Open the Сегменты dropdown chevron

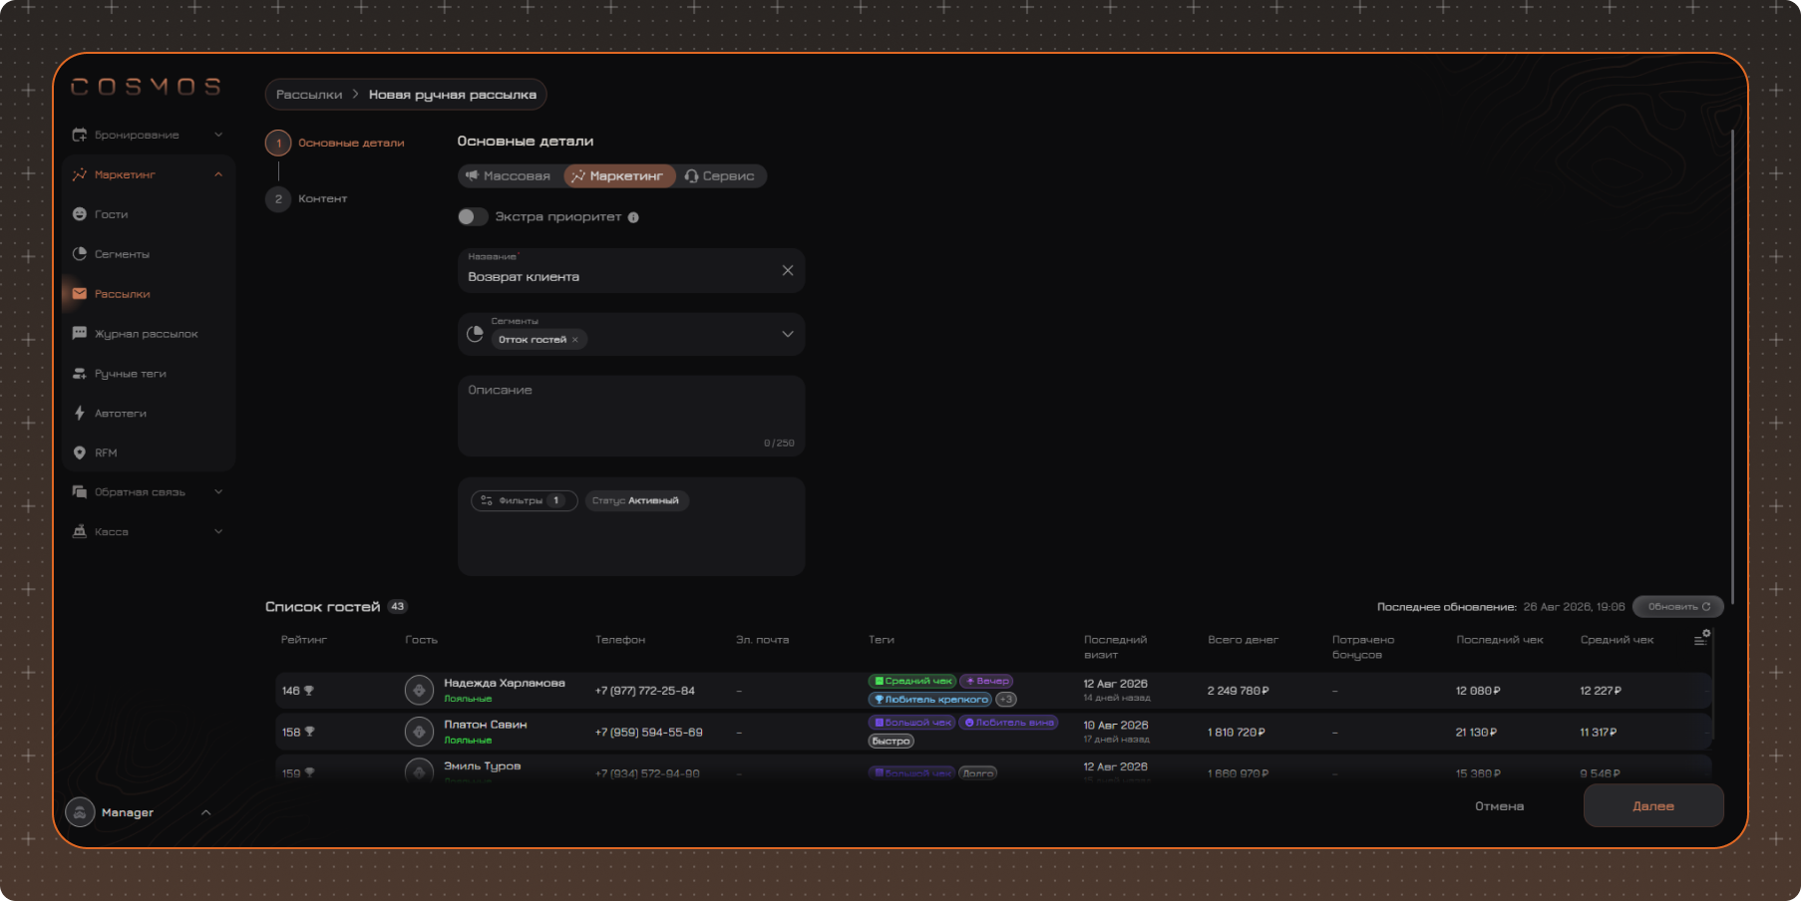pos(788,334)
